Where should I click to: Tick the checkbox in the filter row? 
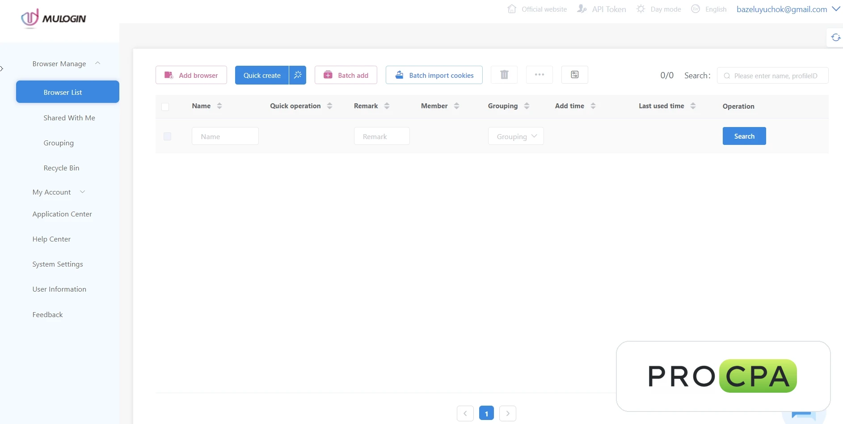[x=167, y=136]
